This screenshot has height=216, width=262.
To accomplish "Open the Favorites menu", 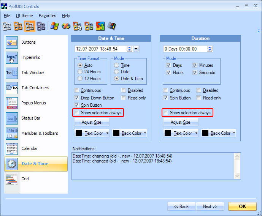I will [x=48, y=16].
